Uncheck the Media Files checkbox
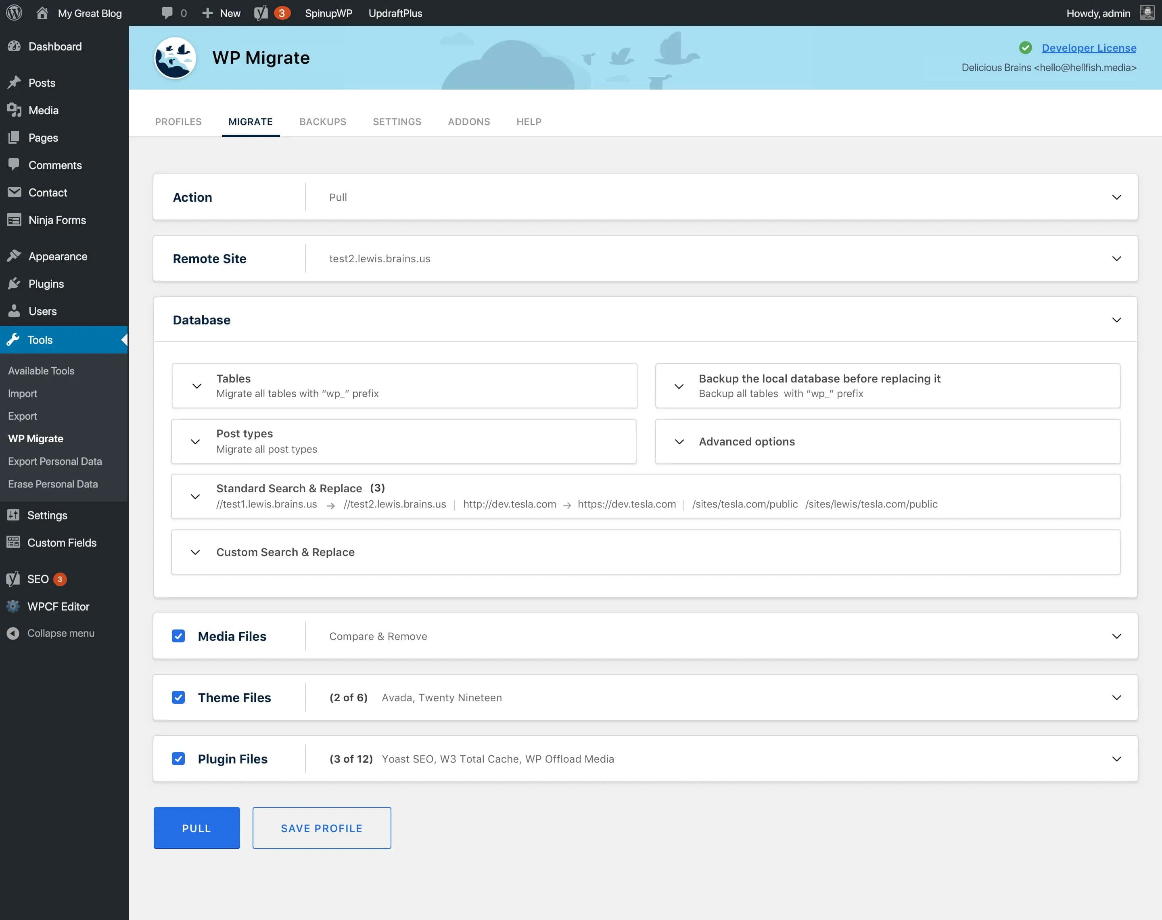Image resolution: width=1162 pixels, height=920 pixels. pyautogui.click(x=178, y=636)
